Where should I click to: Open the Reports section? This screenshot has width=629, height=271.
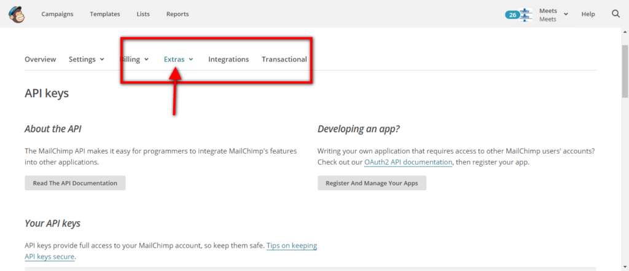pyautogui.click(x=178, y=14)
